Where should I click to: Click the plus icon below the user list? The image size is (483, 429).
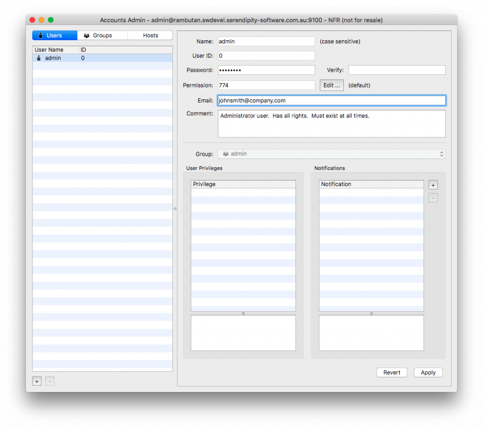[x=36, y=381]
